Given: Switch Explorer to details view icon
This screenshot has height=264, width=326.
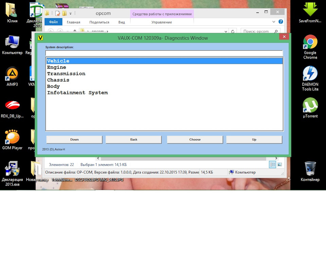Looking at the screenshot, I should (x=272, y=164).
